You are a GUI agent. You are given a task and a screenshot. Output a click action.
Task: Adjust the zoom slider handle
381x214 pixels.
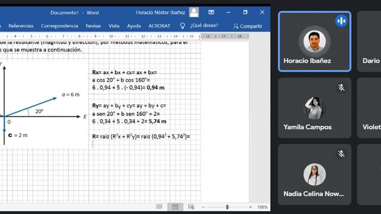click(227, 207)
